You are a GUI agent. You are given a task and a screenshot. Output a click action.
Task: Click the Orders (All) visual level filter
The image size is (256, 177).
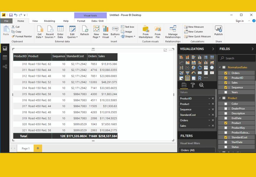tap(197, 150)
